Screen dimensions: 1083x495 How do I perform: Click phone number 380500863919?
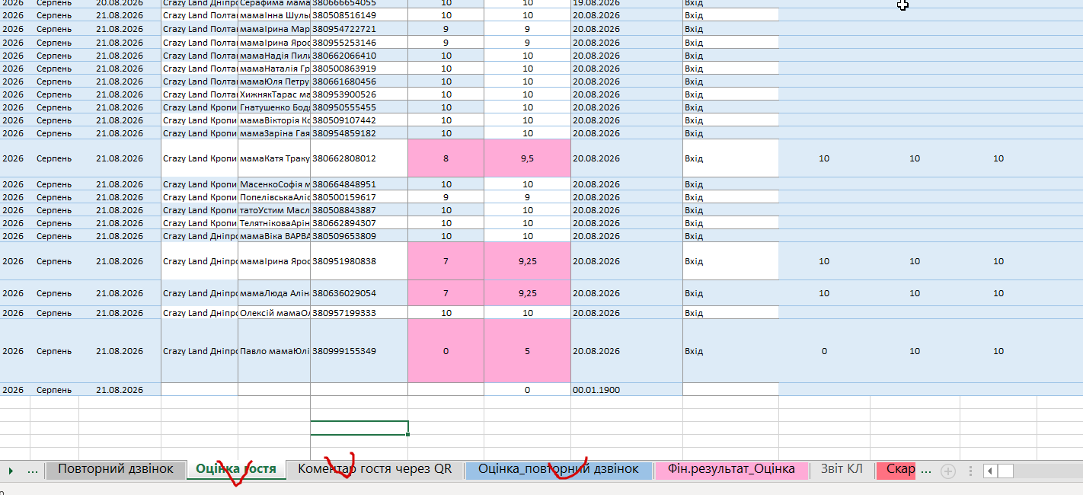[359, 69]
